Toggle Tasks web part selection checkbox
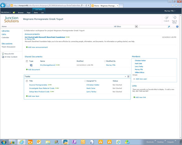Image resolution: width=182 pixels, height=145 pixels. pos(128,76)
